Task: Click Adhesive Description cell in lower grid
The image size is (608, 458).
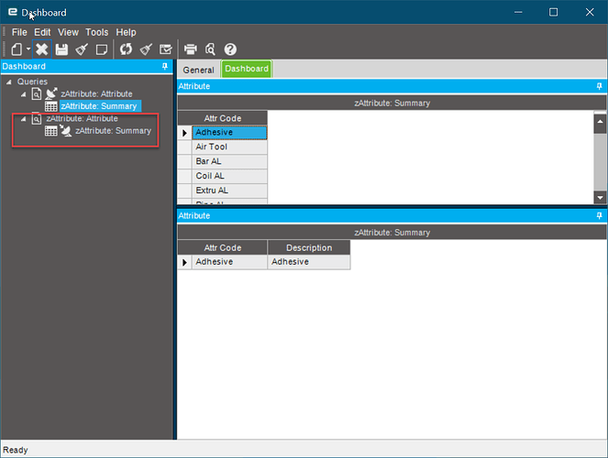Action: 309,262
